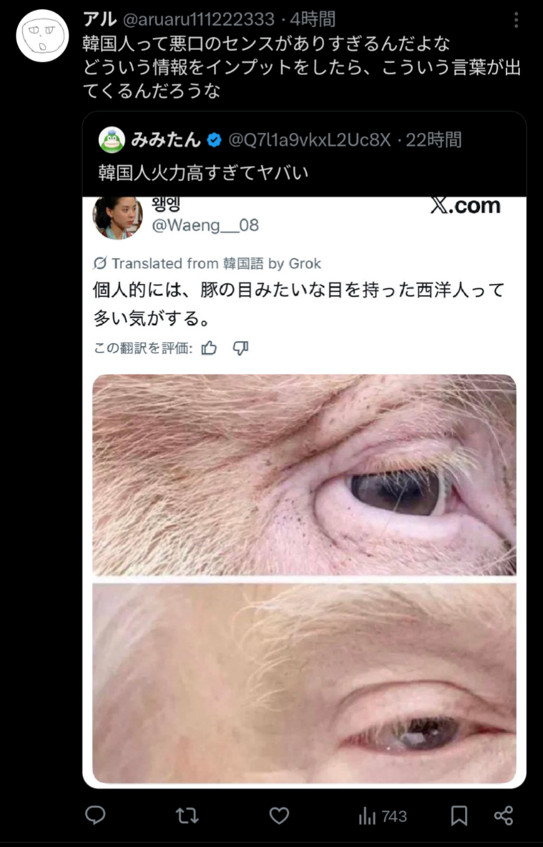
Task: Repost this tweet via retweet icon
Action: 187,816
